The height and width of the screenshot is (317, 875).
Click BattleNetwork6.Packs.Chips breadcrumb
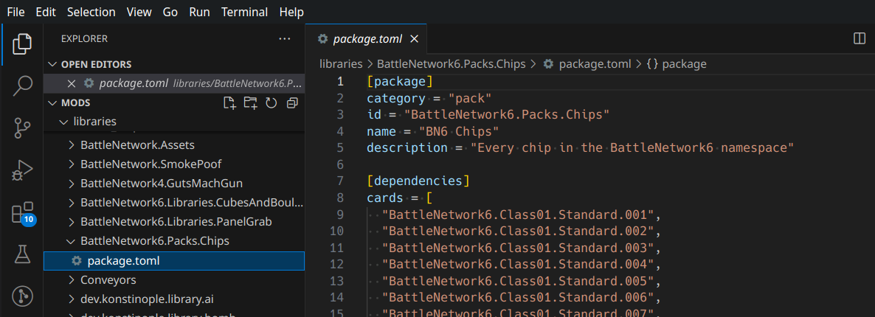451,64
